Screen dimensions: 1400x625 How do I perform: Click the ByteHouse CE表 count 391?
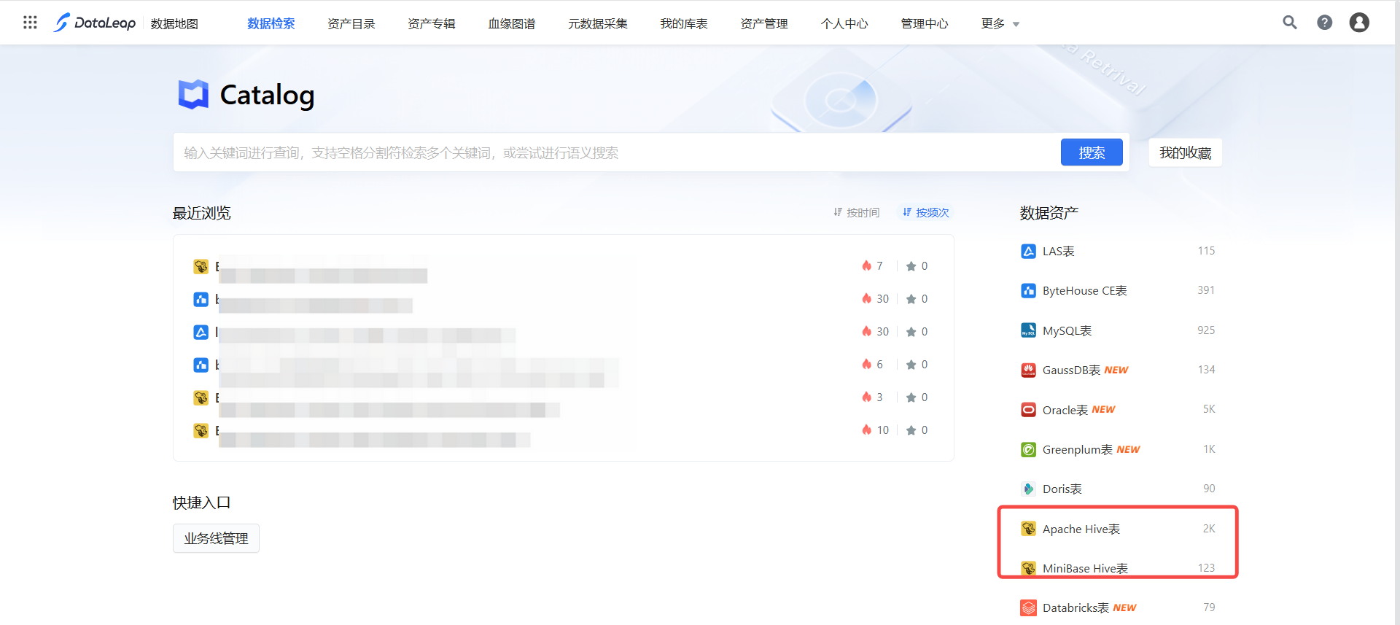tap(1206, 290)
